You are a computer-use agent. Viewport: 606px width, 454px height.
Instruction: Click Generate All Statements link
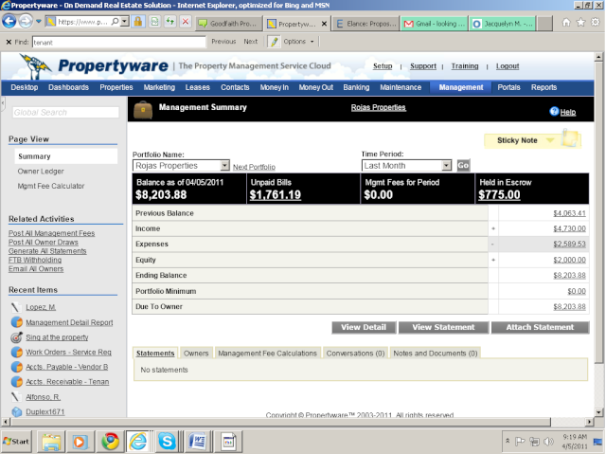(47, 251)
